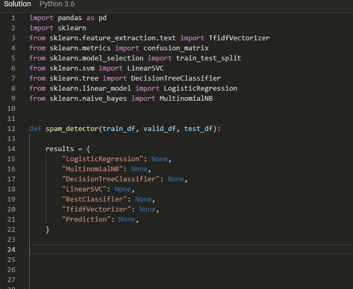Click line number 22 in the gutter

point(11,229)
